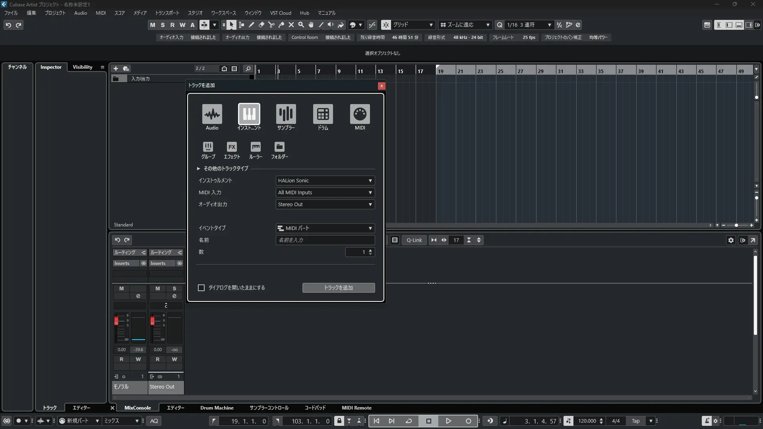
Task: Pick the ドラム track type icon
Action: (x=323, y=114)
